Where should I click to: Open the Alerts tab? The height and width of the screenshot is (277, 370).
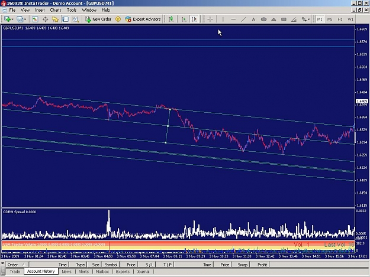[x=83, y=271]
